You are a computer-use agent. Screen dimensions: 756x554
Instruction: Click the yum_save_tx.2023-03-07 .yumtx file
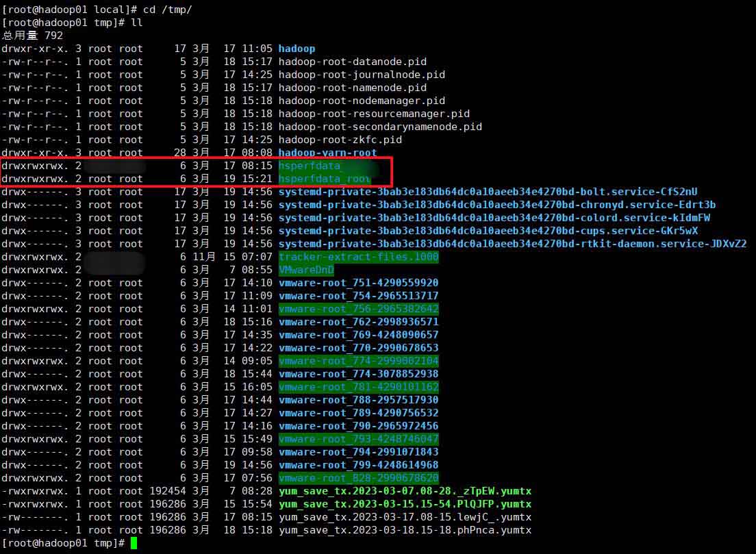pos(405,491)
